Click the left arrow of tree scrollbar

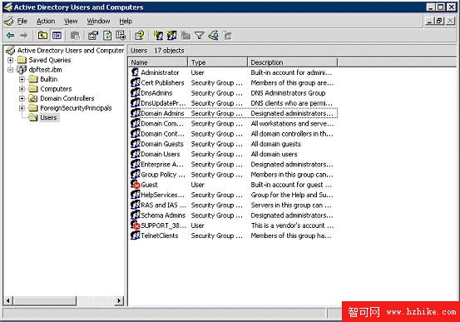8,300
